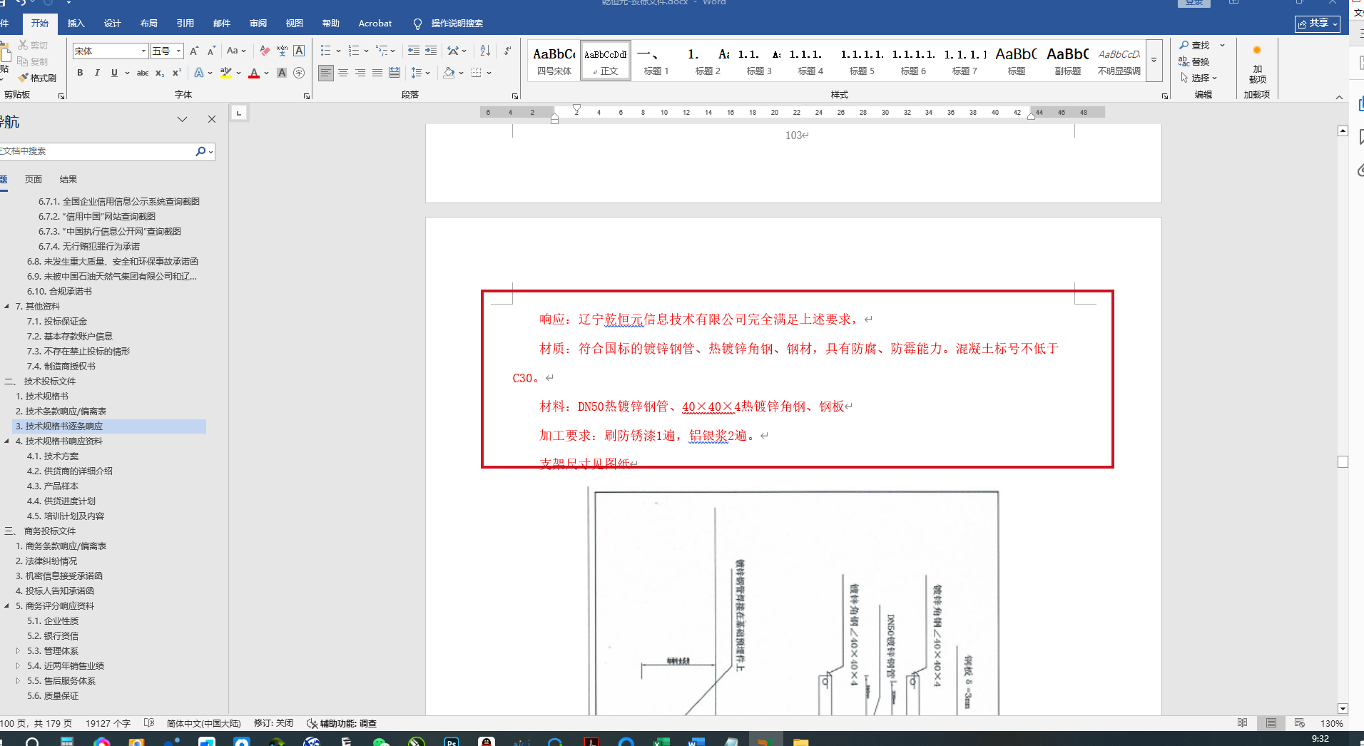The height and width of the screenshot is (746, 1364).
Task: Open the phonetic guide (wén) tool
Action: [x=282, y=51]
